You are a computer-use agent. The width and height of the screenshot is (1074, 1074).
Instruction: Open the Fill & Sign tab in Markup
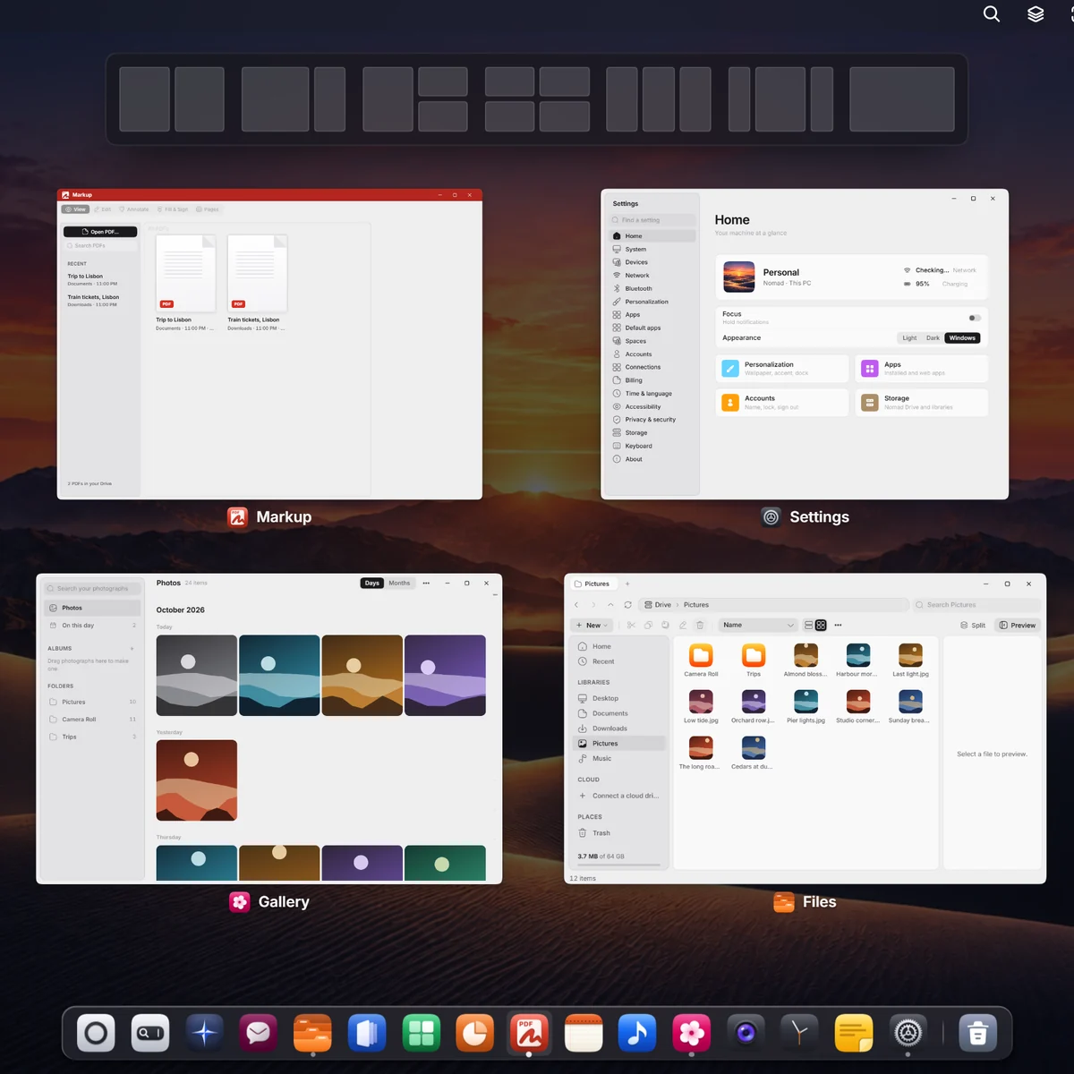(x=173, y=209)
